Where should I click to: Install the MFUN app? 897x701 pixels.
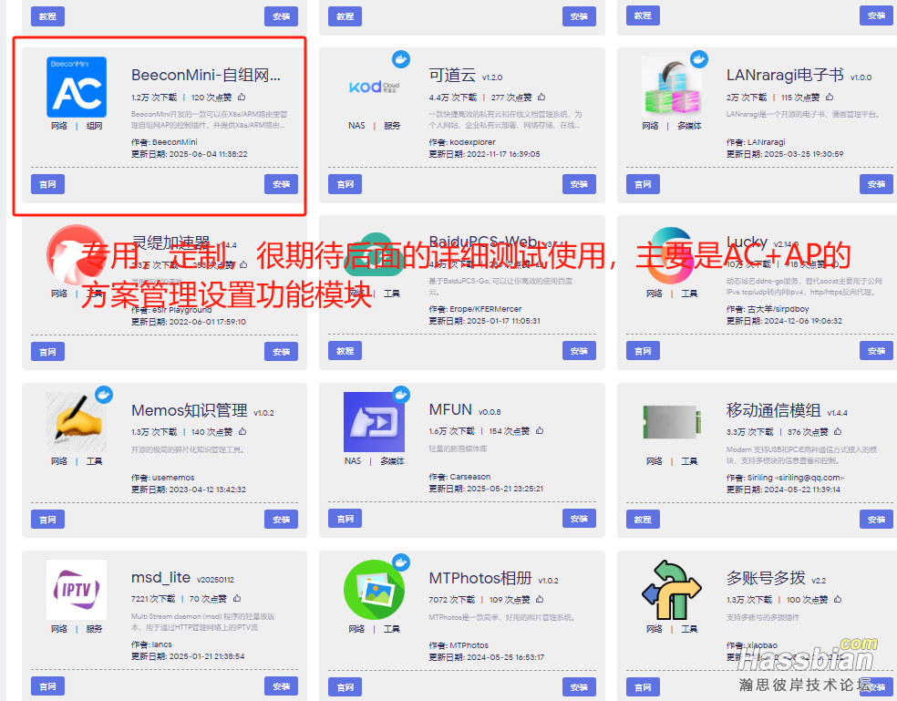[x=579, y=519]
